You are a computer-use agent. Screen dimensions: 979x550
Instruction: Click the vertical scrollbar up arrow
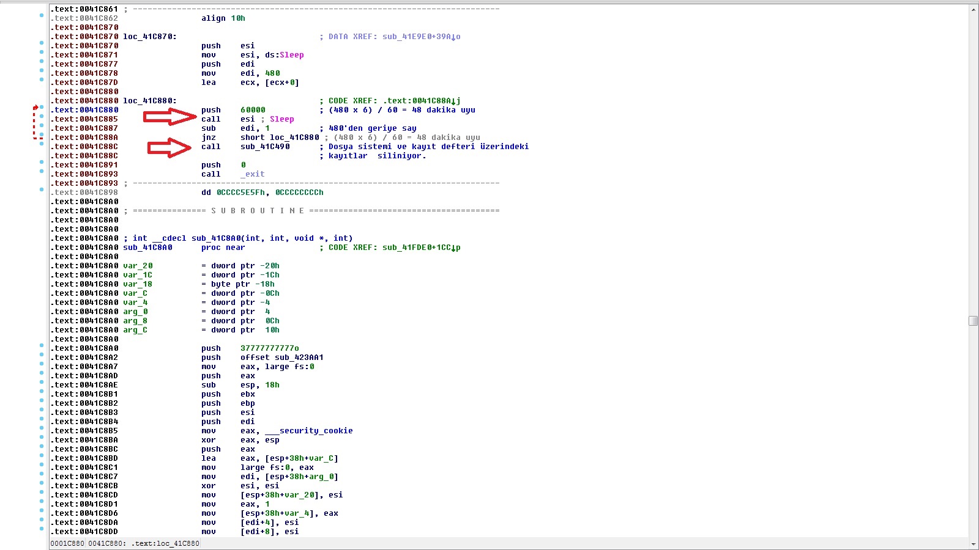click(973, 9)
